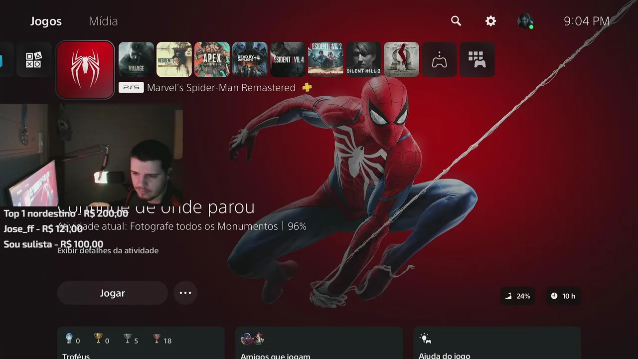The width and height of the screenshot is (638, 359).
Task: Click the gold trophy icon showing 0
Action: [x=98, y=339]
